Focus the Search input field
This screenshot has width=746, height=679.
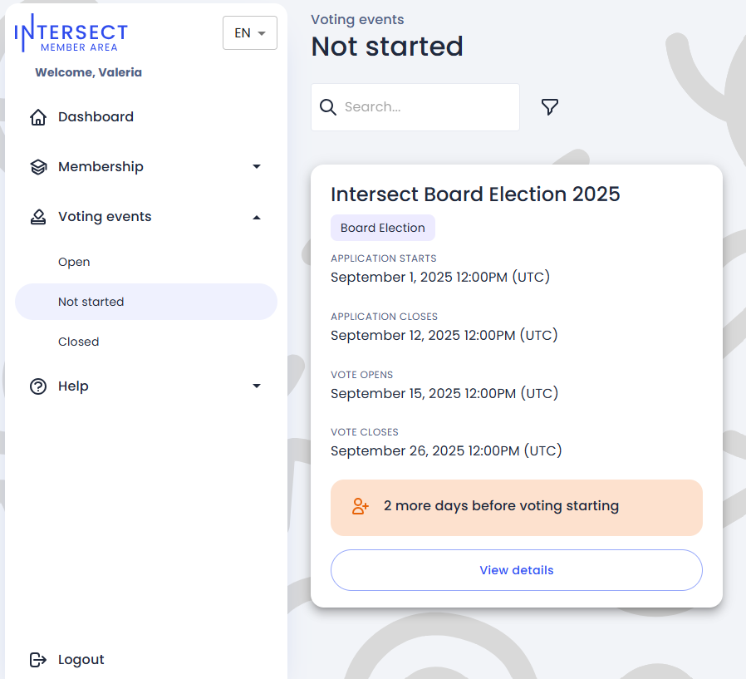425,107
